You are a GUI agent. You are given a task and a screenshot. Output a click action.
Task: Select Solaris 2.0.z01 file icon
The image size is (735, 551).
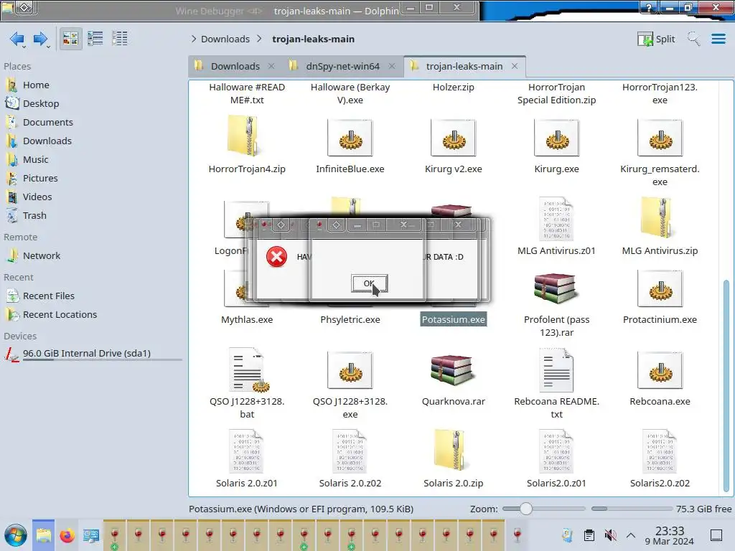[x=247, y=451]
